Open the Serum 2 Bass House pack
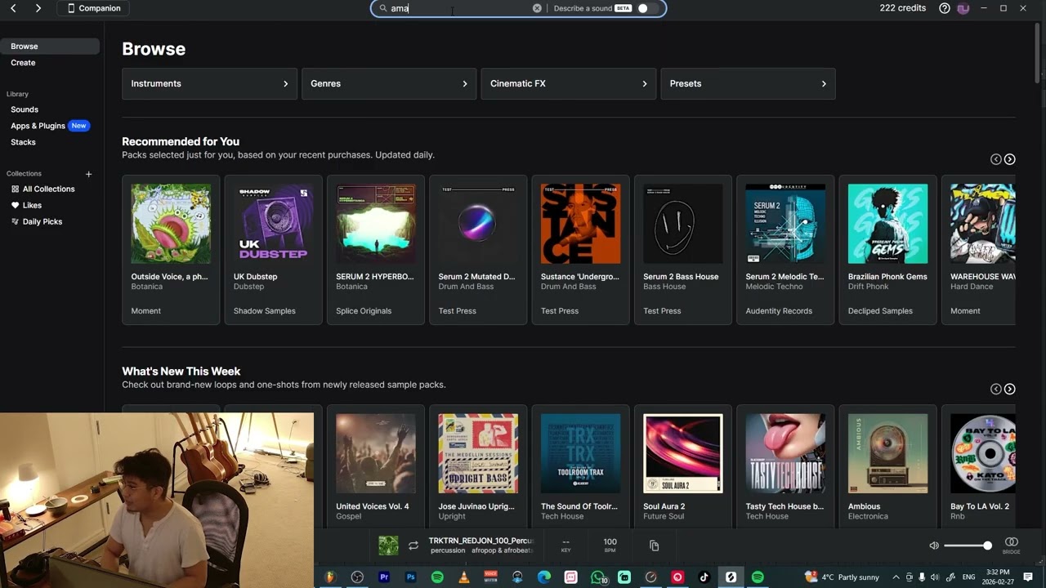This screenshot has height=588, width=1046. pyautogui.click(x=683, y=250)
